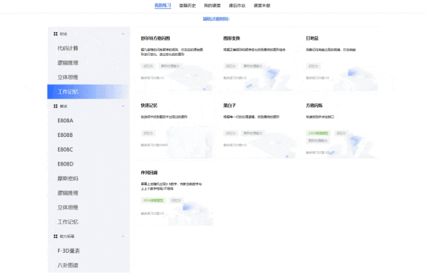Image resolution: width=426 pixels, height=280 pixels.
Task: Collapse the sidebar section containing F-3D量表
Action: tap(122, 236)
